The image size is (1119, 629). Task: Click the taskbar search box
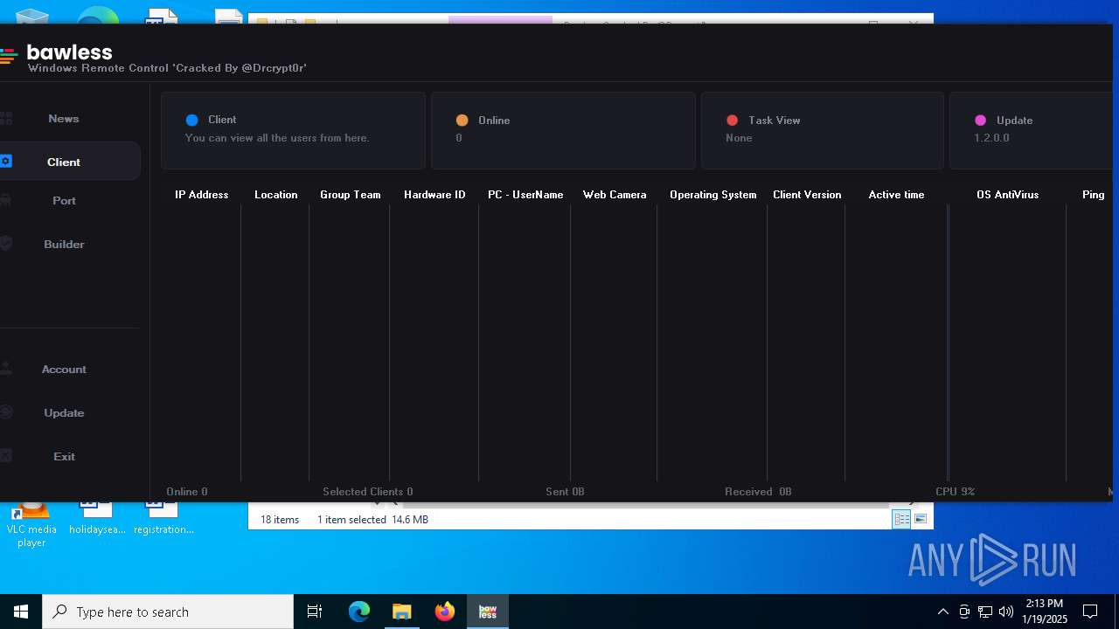pyautogui.click(x=168, y=612)
